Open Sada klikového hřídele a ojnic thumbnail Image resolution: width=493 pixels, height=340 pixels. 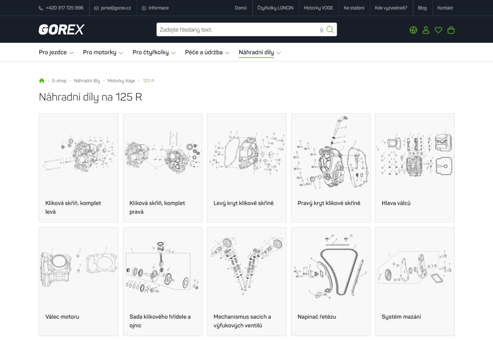[162, 267]
